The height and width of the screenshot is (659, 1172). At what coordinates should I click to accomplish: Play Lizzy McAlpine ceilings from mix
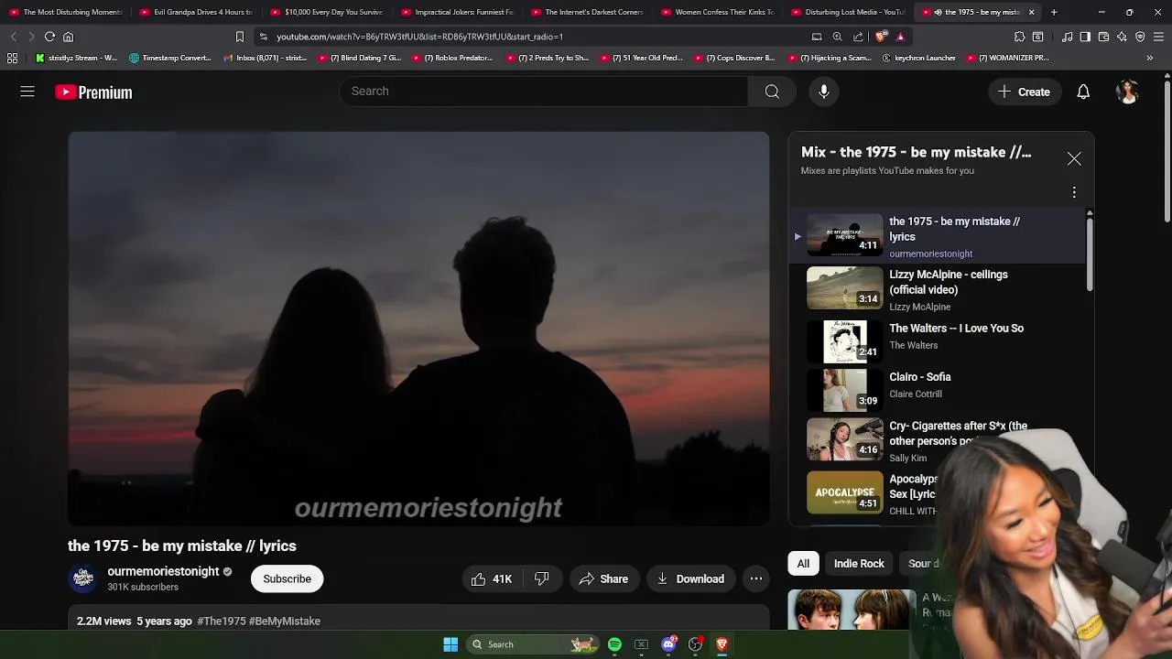tap(936, 289)
